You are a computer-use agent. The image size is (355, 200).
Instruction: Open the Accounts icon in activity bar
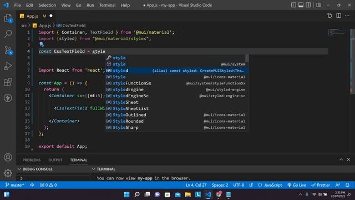click(x=8, y=157)
